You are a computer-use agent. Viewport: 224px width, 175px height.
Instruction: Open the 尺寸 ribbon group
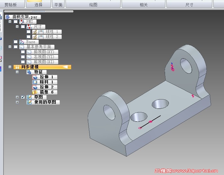tap(189, 5)
